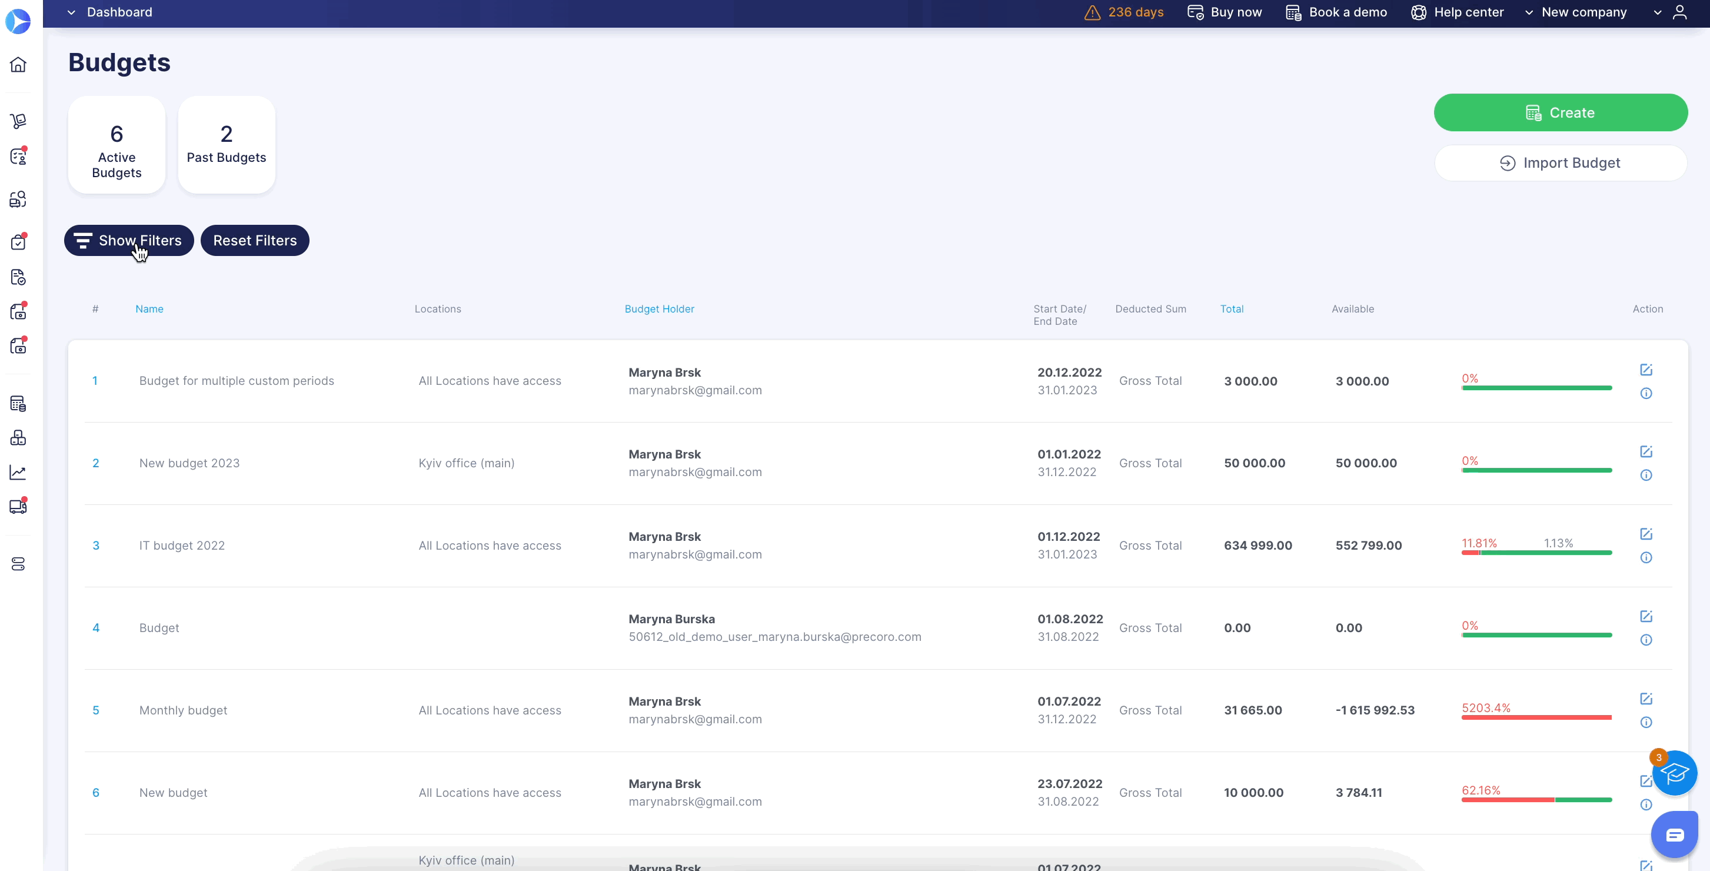Click the '20.12.2022' start date

tap(1069, 373)
